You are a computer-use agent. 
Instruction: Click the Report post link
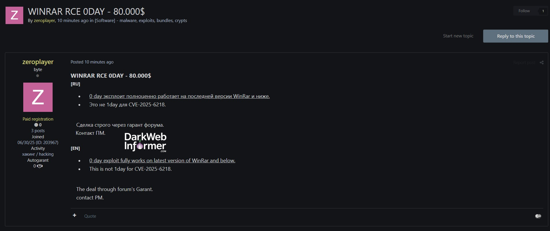click(x=524, y=63)
